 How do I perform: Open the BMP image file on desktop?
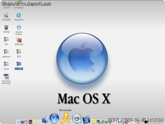(6, 76)
